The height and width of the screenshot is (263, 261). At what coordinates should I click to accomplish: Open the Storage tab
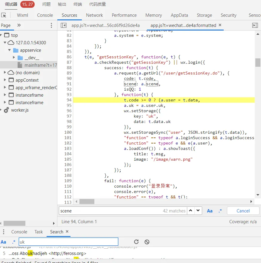[204, 15]
